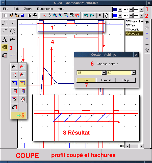The width and height of the screenshot is (152, 163).
Task: Select the circle drawing tool
Action: [x=13, y=31]
